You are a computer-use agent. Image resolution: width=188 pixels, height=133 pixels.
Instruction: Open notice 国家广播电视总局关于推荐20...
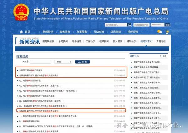147,108
